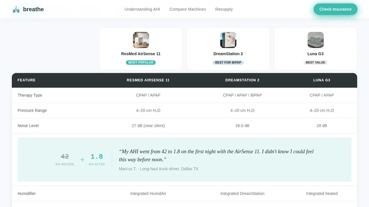Viewport: 369px width, 207px height.
Task: Click the MOST POPULAR badge
Action: click(x=141, y=62)
